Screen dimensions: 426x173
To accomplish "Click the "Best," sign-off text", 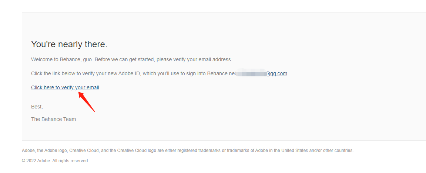I will (x=37, y=107).
